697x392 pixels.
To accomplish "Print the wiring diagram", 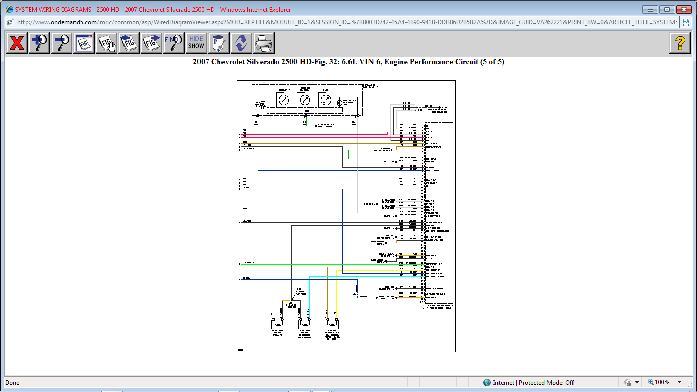I will 263,43.
